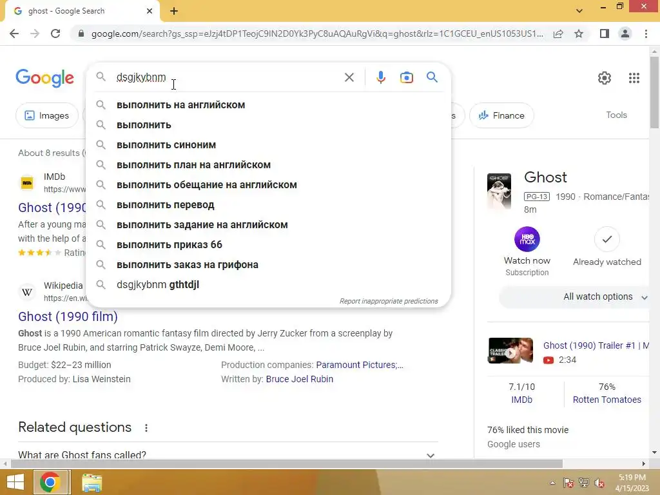Screen dimensions: 660x495
Task: Open Google quick settings gear
Action: [x=605, y=78]
